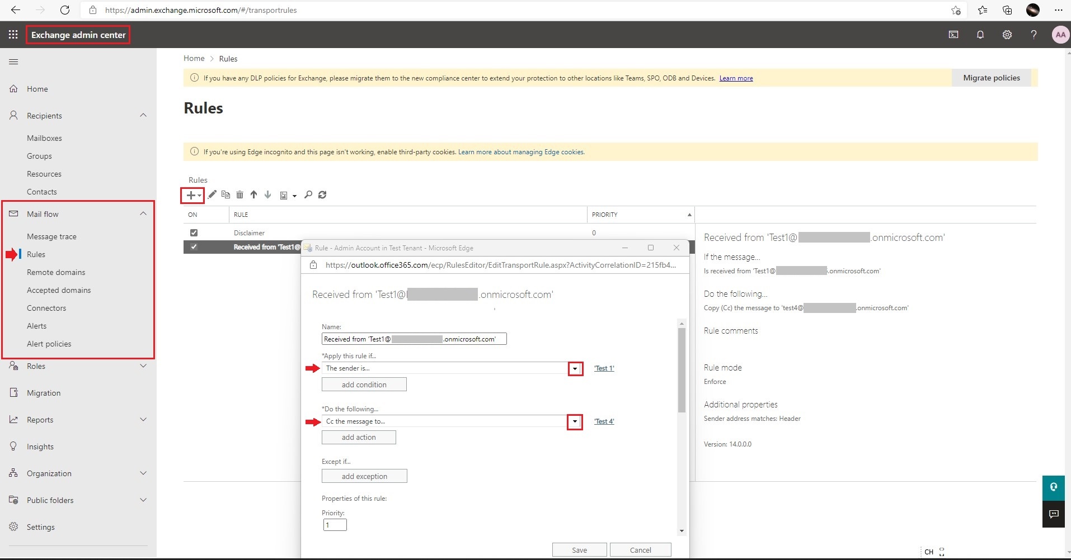
Task: Open Groups in the sidebar
Action: 39,156
